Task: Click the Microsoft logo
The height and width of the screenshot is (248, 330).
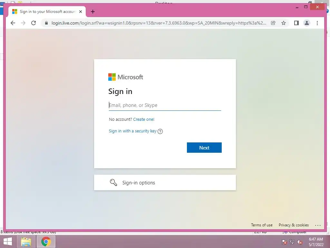Action: [x=126, y=77]
